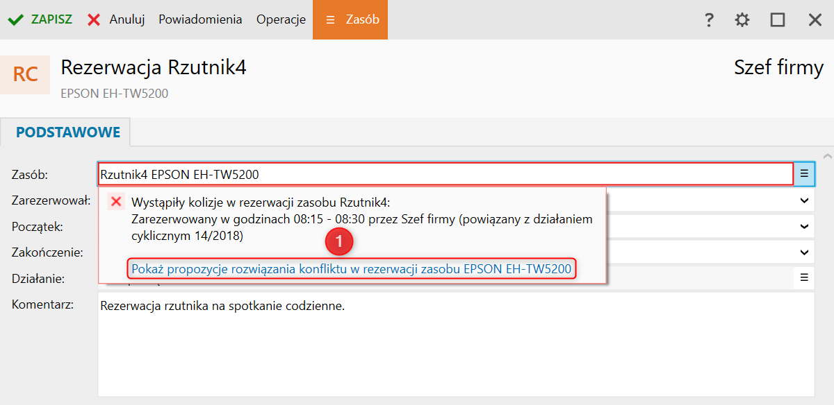Open the help question mark icon
834x405 pixels.
click(709, 19)
